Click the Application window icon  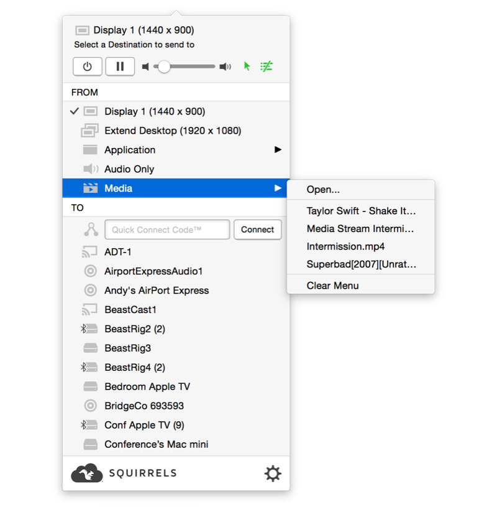[90, 150]
